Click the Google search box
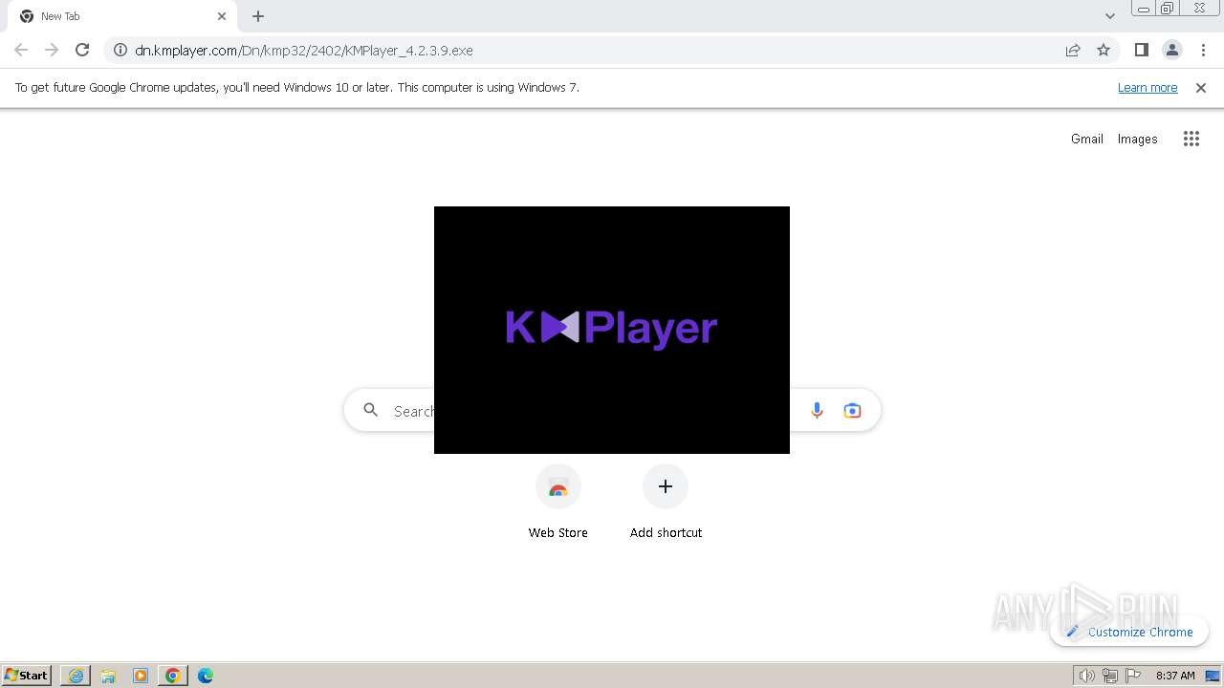Image resolution: width=1224 pixels, height=688 pixels. [612, 411]
